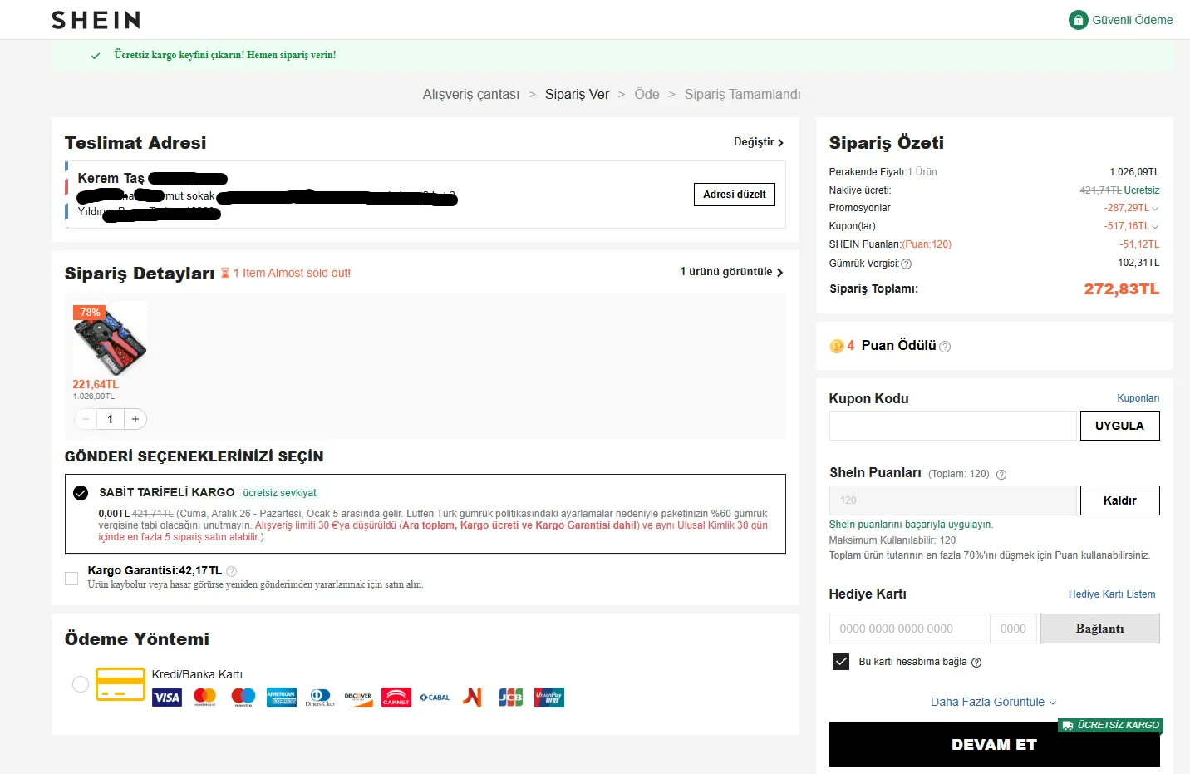Click the 272,83TL order total
The width and height of the screenshot is (1190, 774).
pos(1122,289)
